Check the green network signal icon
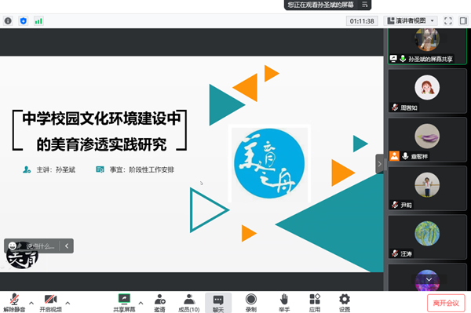The height and width of the screenshot is (313, 471). pos(38,21)
